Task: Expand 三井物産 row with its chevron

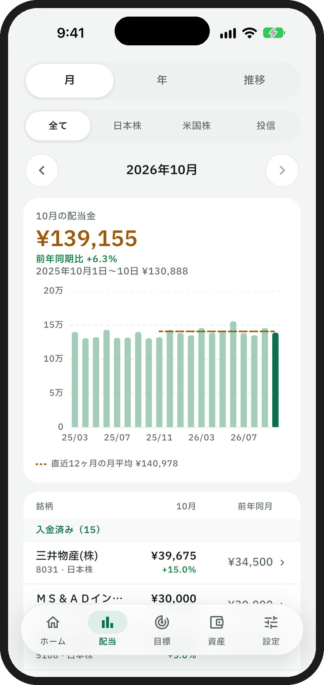Action: point(283,562)
